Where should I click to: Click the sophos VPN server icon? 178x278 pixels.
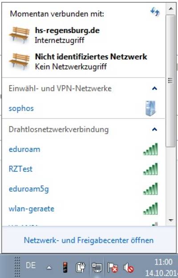(150, 108)
